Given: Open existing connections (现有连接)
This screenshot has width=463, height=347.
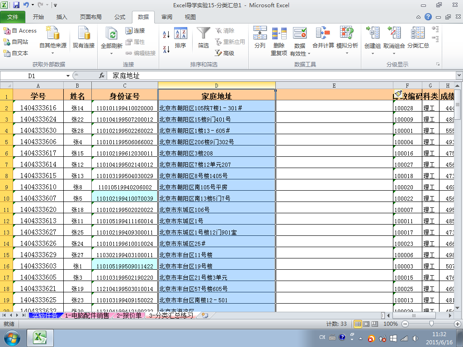Looking at the screenshot, I should click(84, 38).
